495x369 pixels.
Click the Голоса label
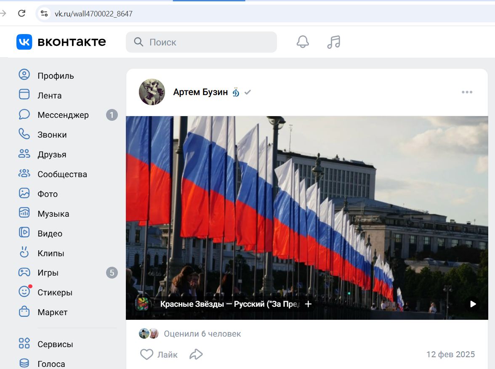[51, 364]
